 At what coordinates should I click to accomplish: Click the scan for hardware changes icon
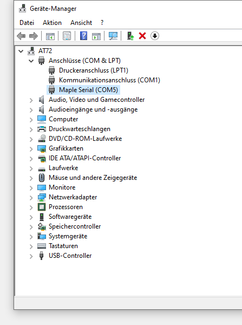pos(113,36)
